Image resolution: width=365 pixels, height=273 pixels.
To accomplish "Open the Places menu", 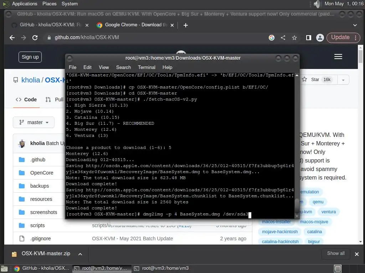I will pyautogui.click(x=49, y=4).
